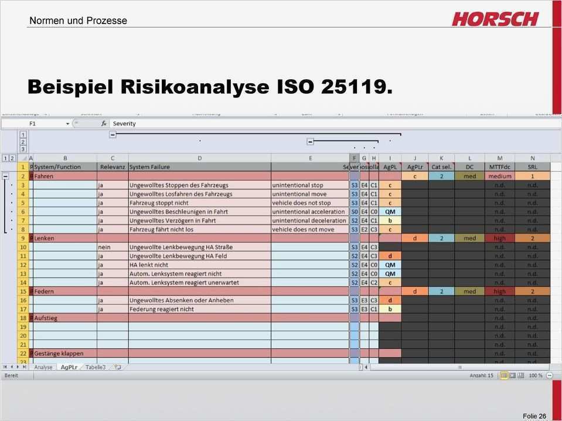Image resolution: width=562 pixels, height=421 pixels.
Task: Go to first sheet navigation arrow
Action: click(x=5, y=367)
